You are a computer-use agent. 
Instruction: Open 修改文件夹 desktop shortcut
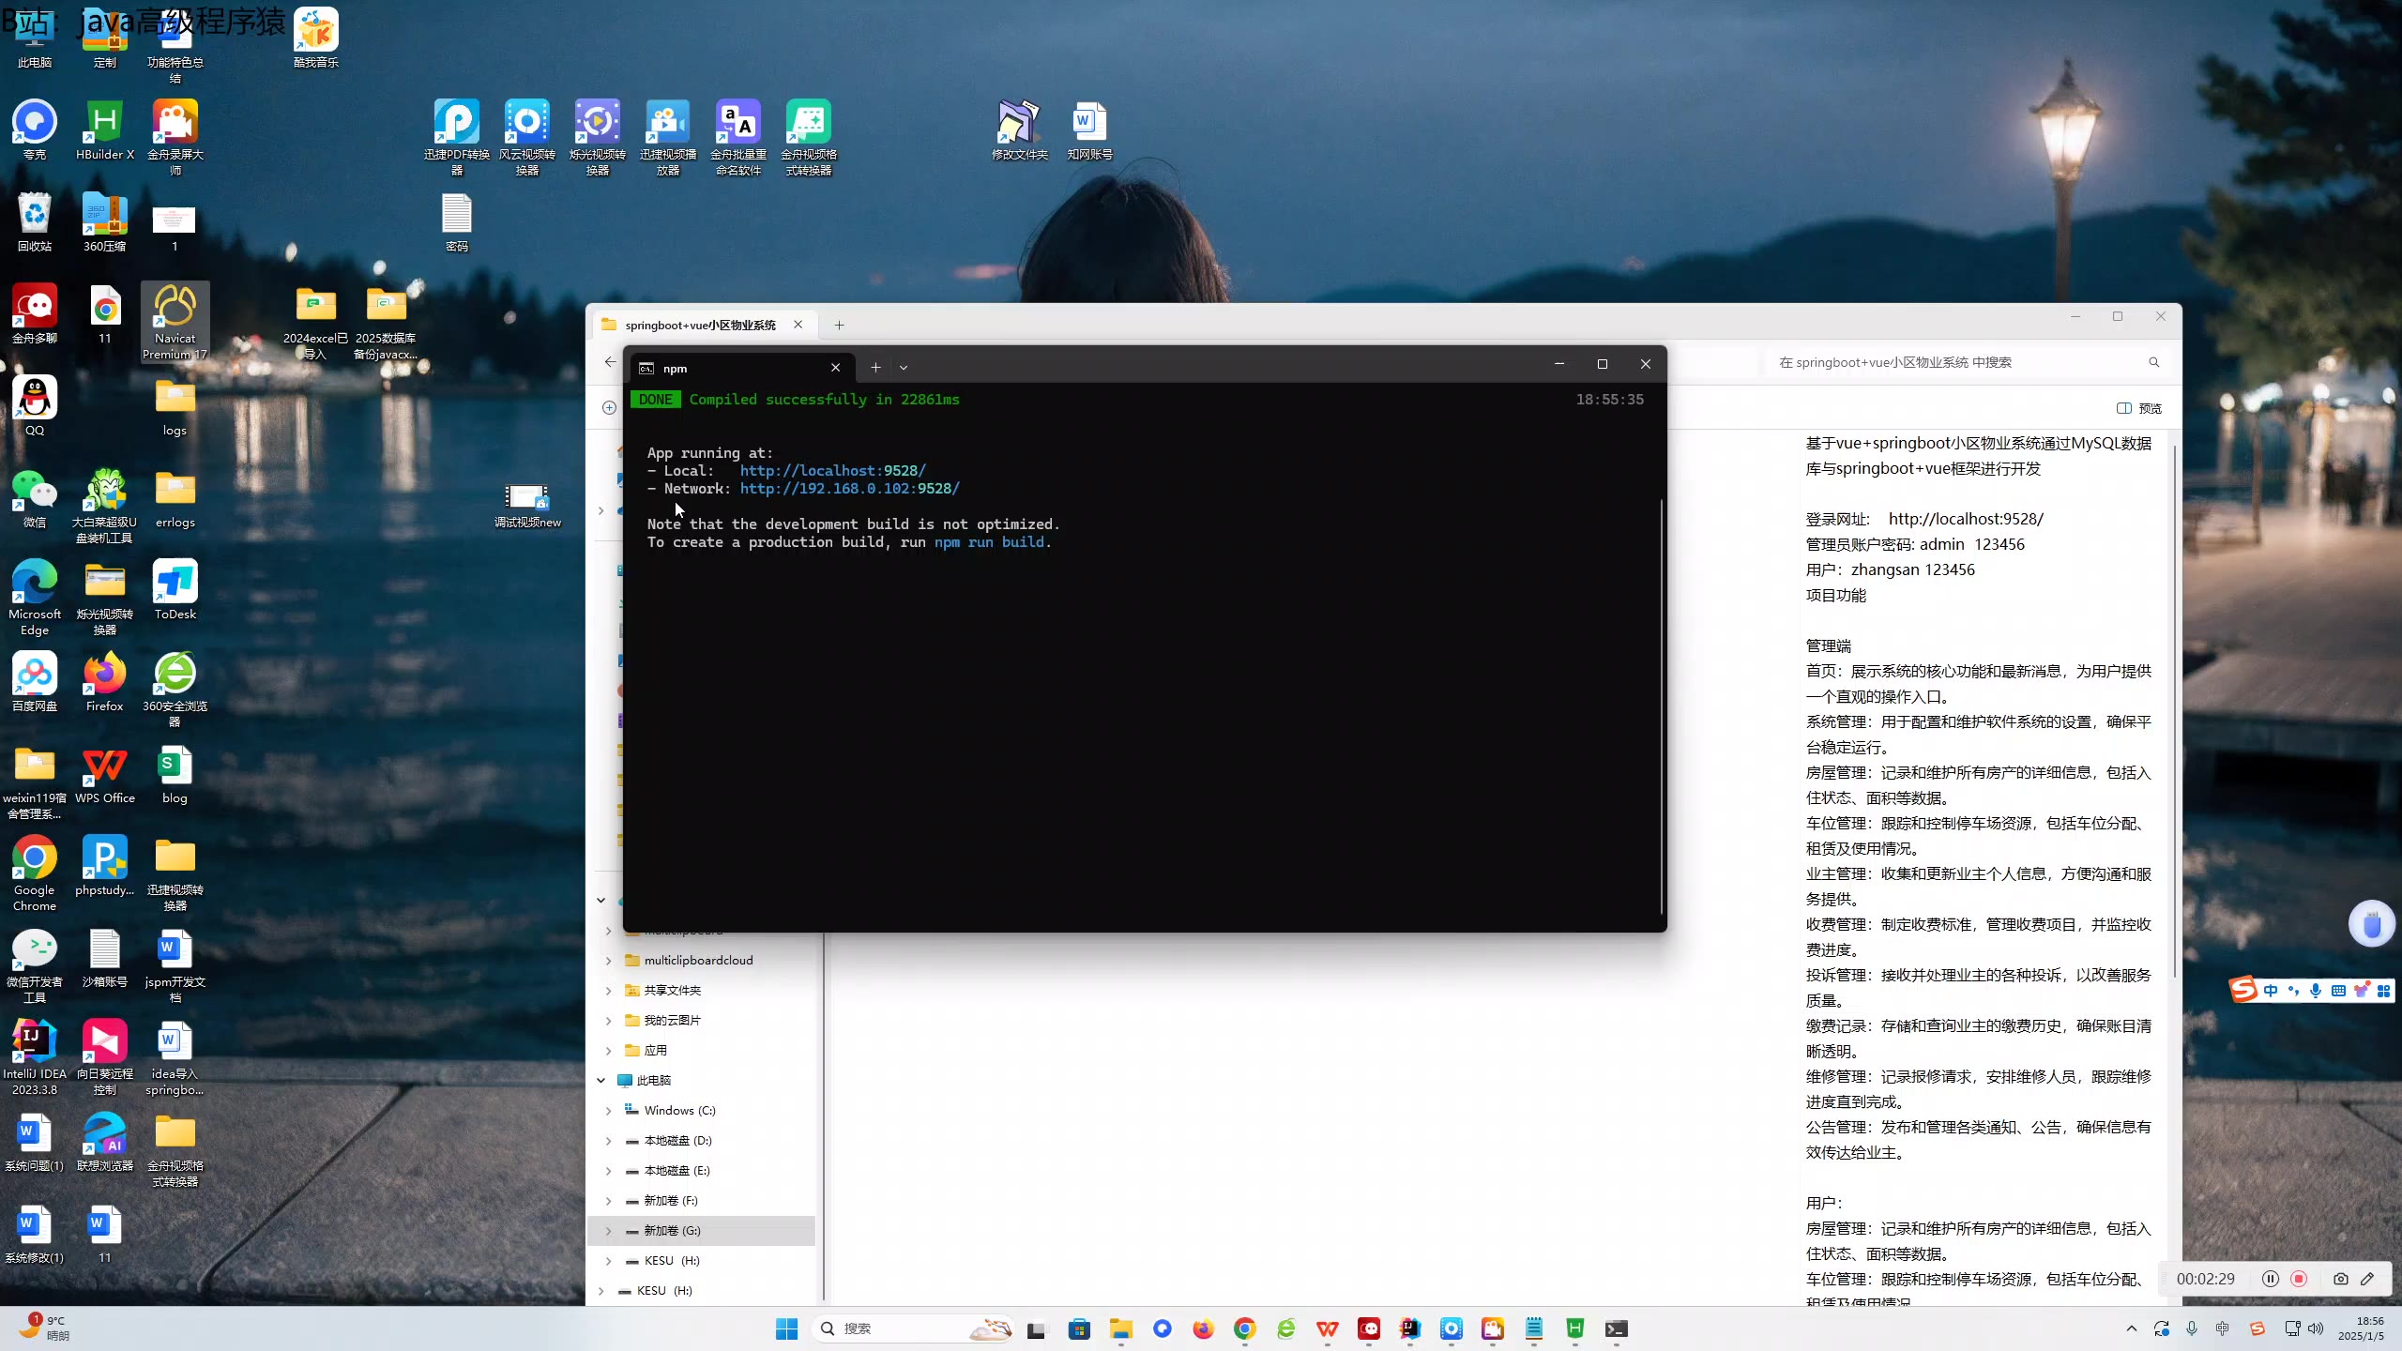[1019, 130]
